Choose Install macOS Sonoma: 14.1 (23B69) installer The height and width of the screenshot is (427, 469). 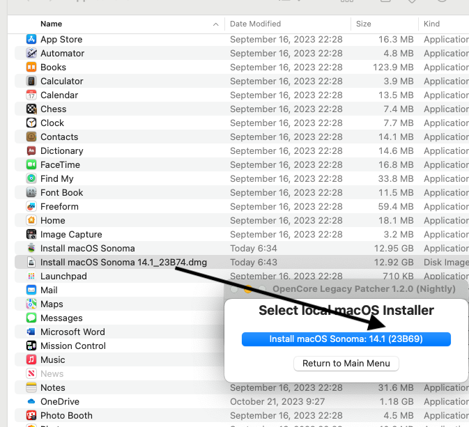click(x=346, y=339)
